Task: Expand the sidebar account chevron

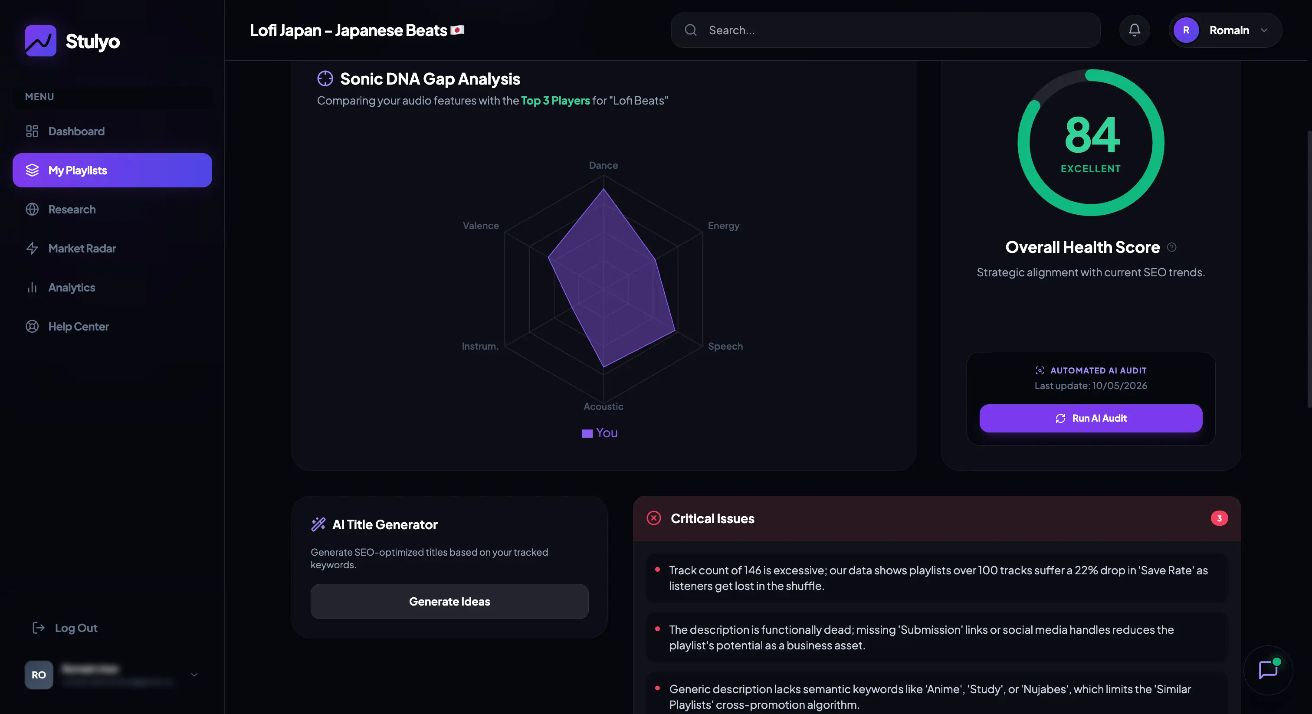Action: pyautogui.click(x=194, y=675)
